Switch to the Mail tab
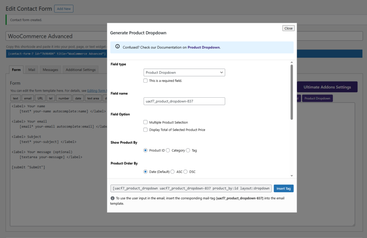The height and width of the screenshot is (238, 367). pos(32,70)
